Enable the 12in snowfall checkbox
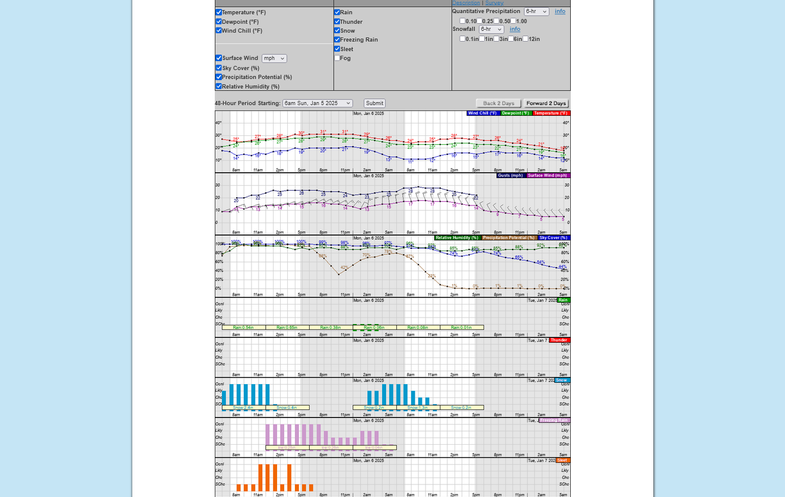The image size is (785, 497). pos(526,39)
